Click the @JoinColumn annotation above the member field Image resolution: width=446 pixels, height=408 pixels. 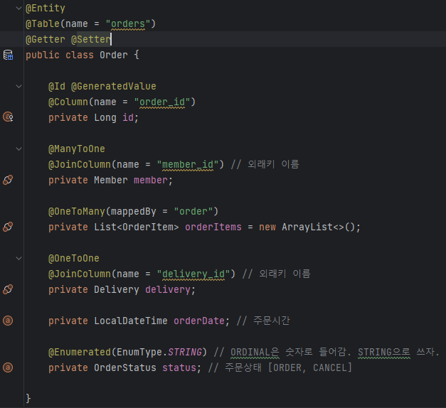coord(80,164)
